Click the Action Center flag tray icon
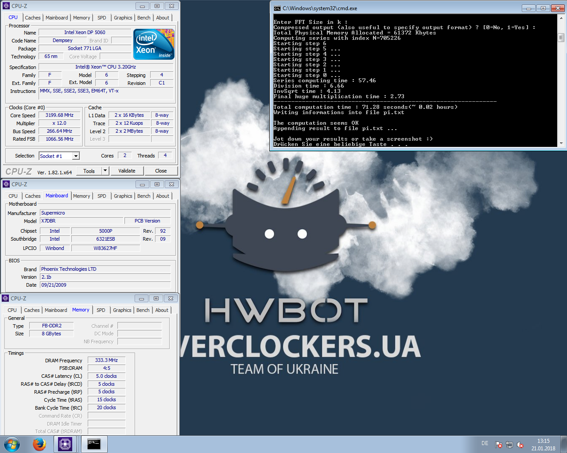Image resolution: width=567 pixels, height=453 pixels. [499, 445]
